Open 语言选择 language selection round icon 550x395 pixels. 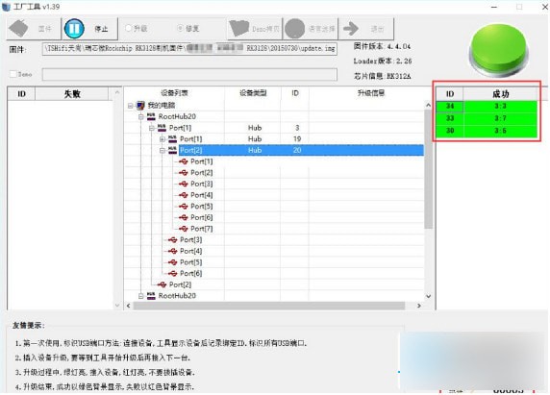pos(294,29)
